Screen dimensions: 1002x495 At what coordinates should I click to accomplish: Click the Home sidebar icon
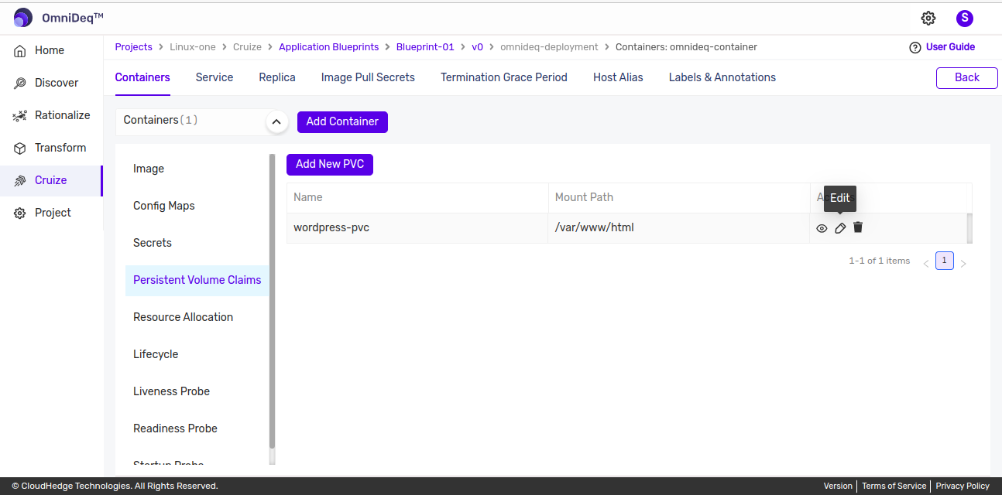20,50
